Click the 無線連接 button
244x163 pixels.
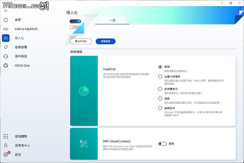(x=105, y=41)
